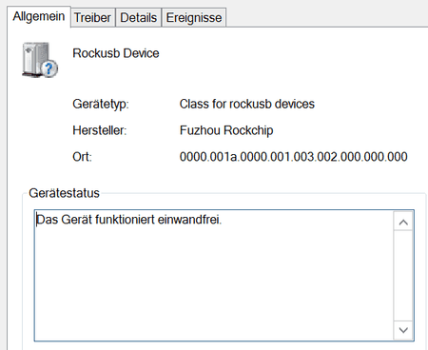The image size is (428, 350).
Task: Switch to the Allgemein tab
Action: [39, 17]
